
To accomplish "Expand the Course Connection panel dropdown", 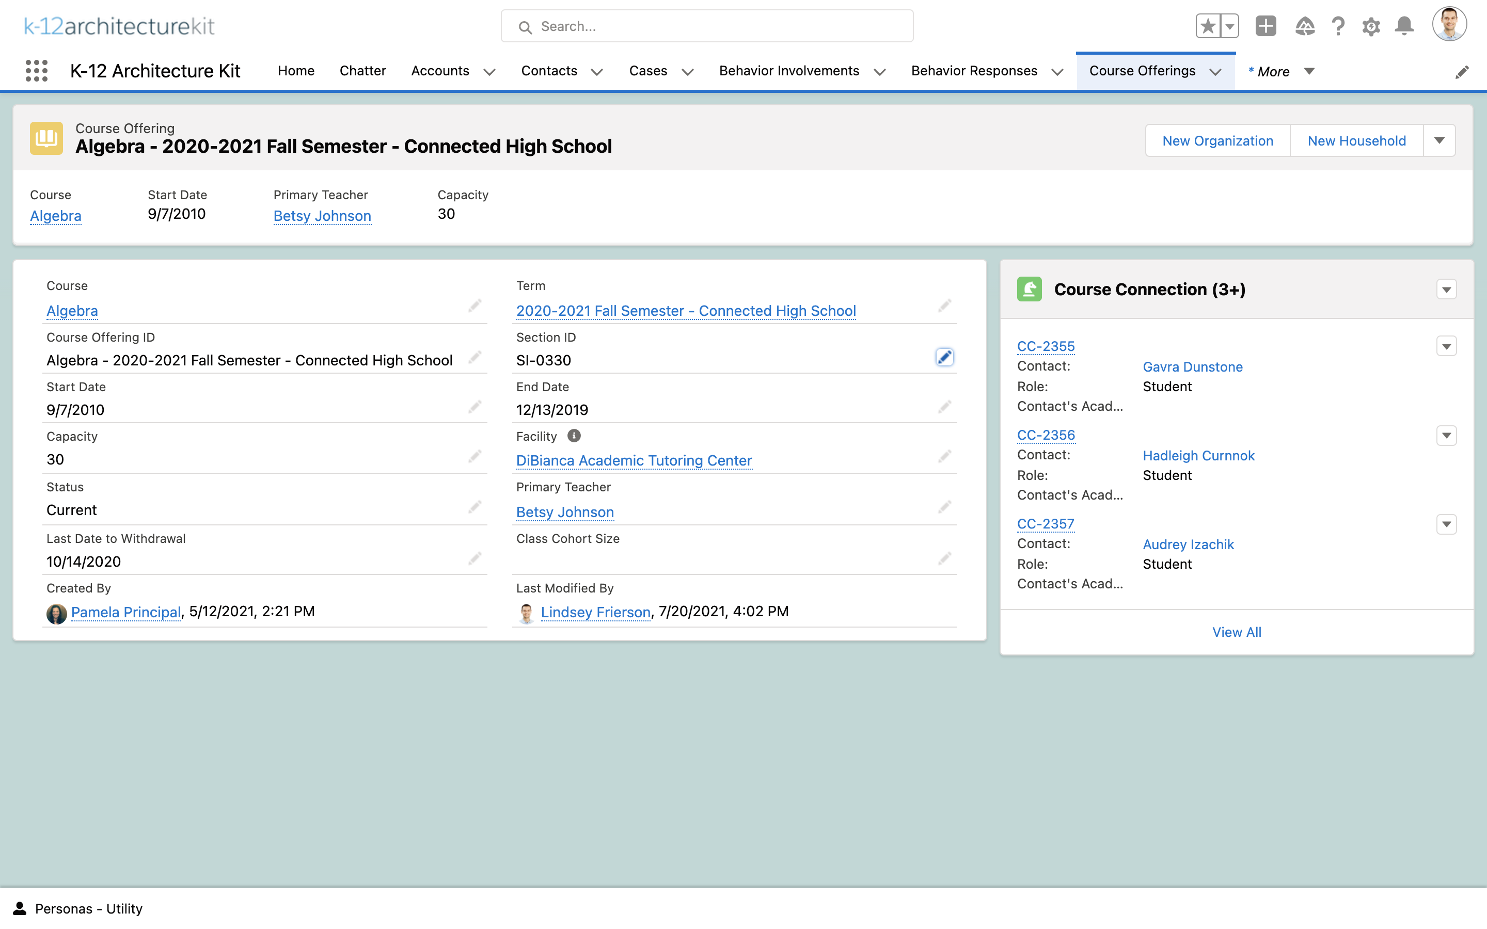I will point(1446,290).
